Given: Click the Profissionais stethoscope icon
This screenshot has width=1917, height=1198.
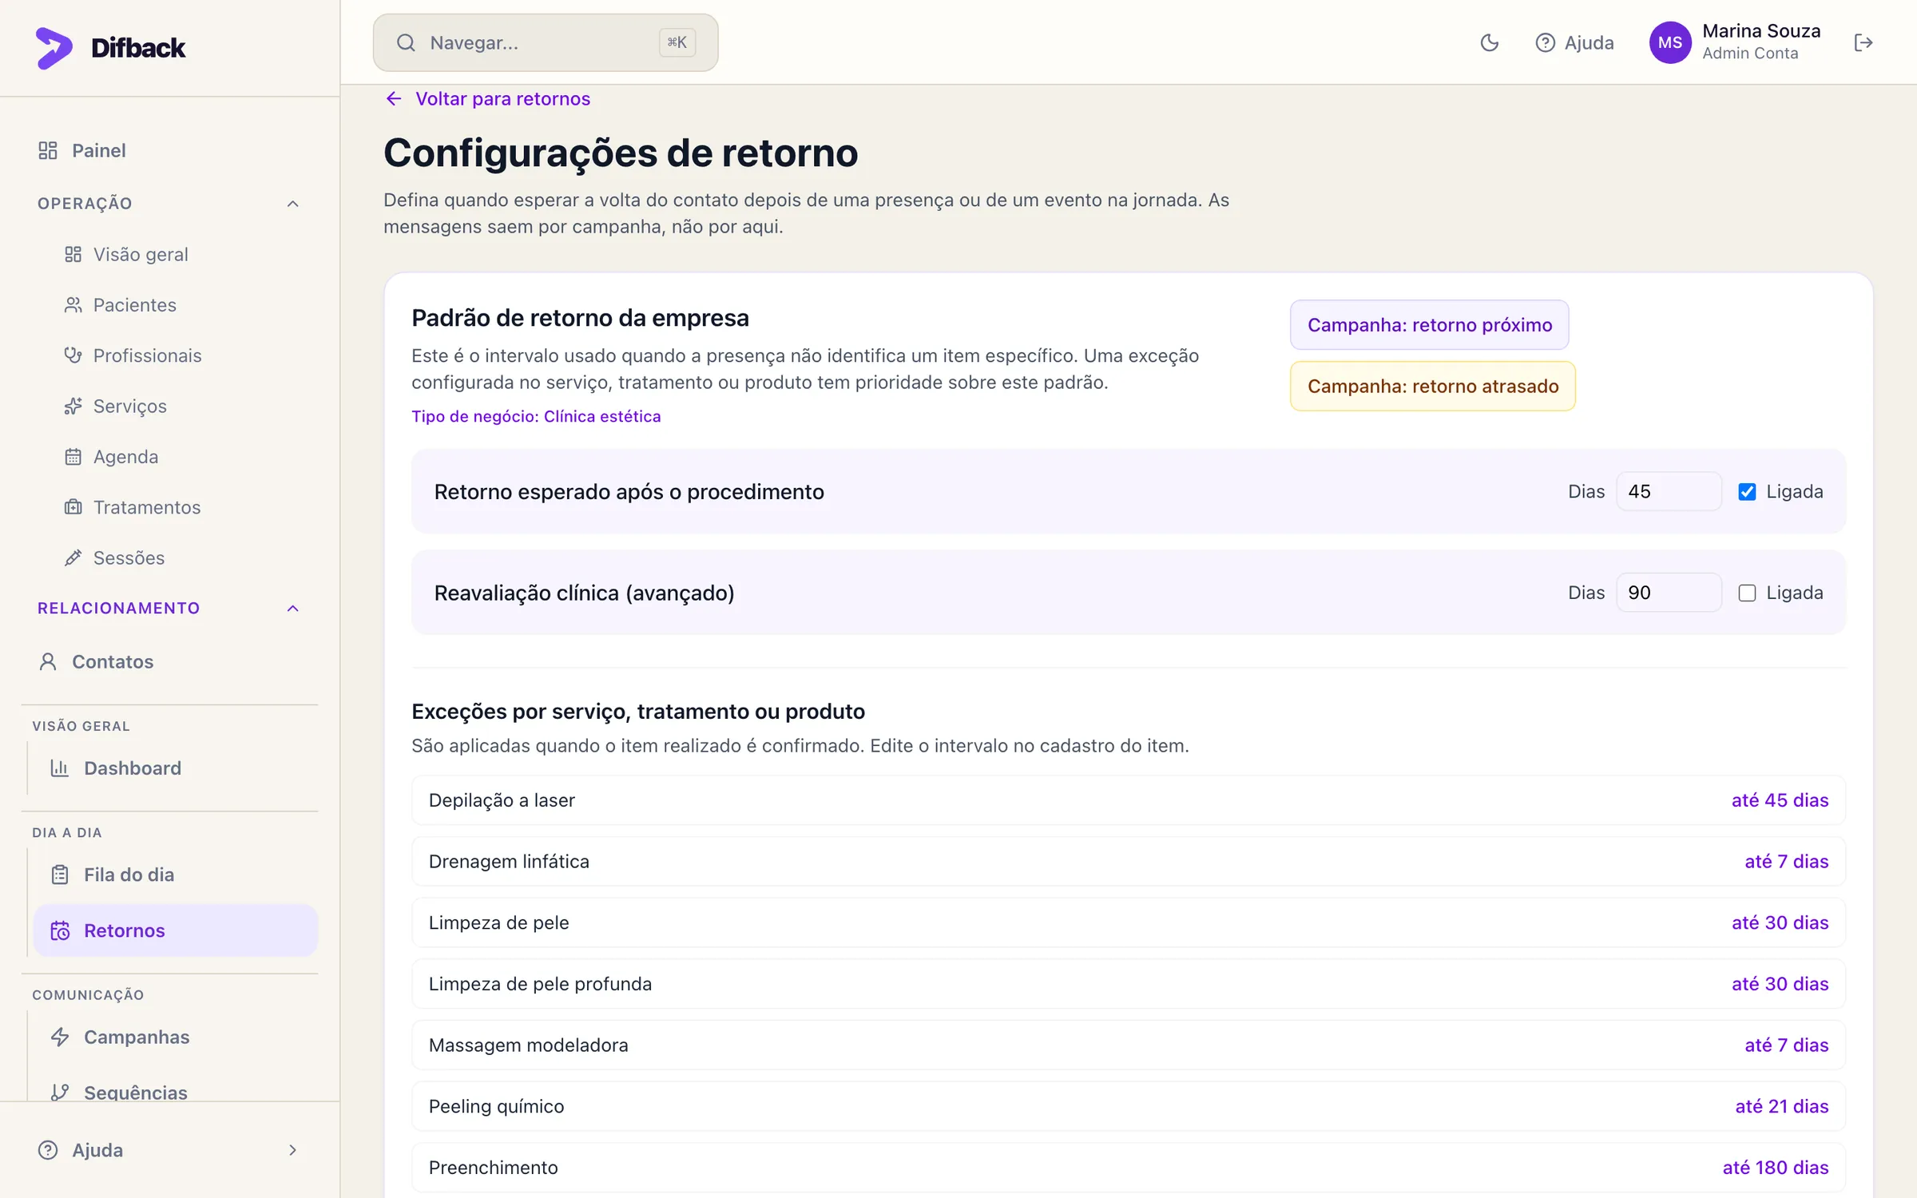Looking at the screenshot, I should 73,355.
